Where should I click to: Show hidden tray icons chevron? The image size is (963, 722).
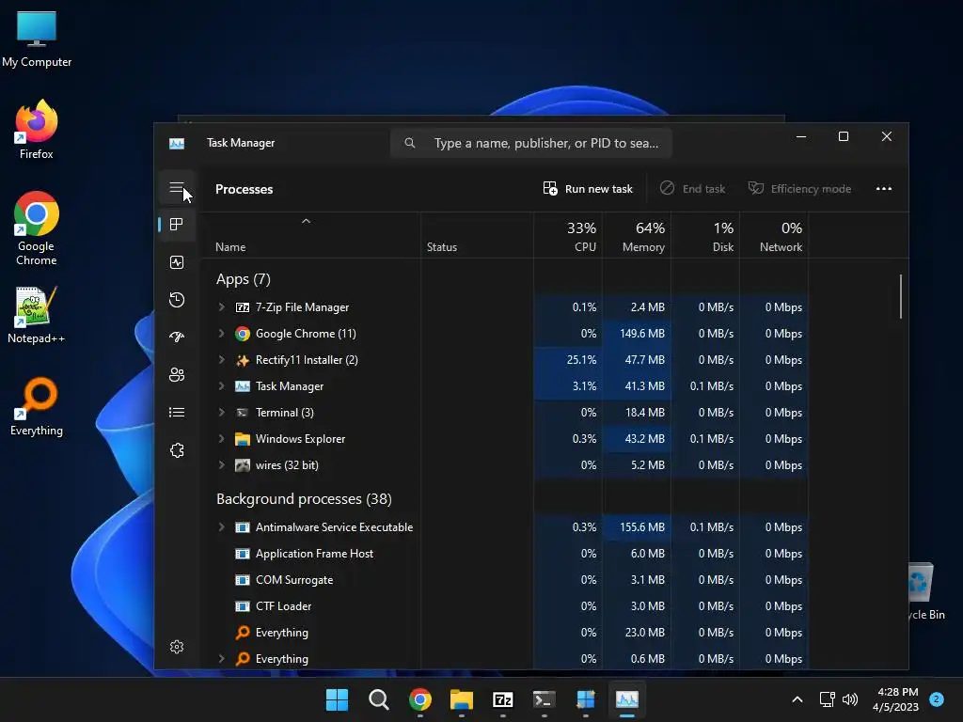click(x=797, y=699)
